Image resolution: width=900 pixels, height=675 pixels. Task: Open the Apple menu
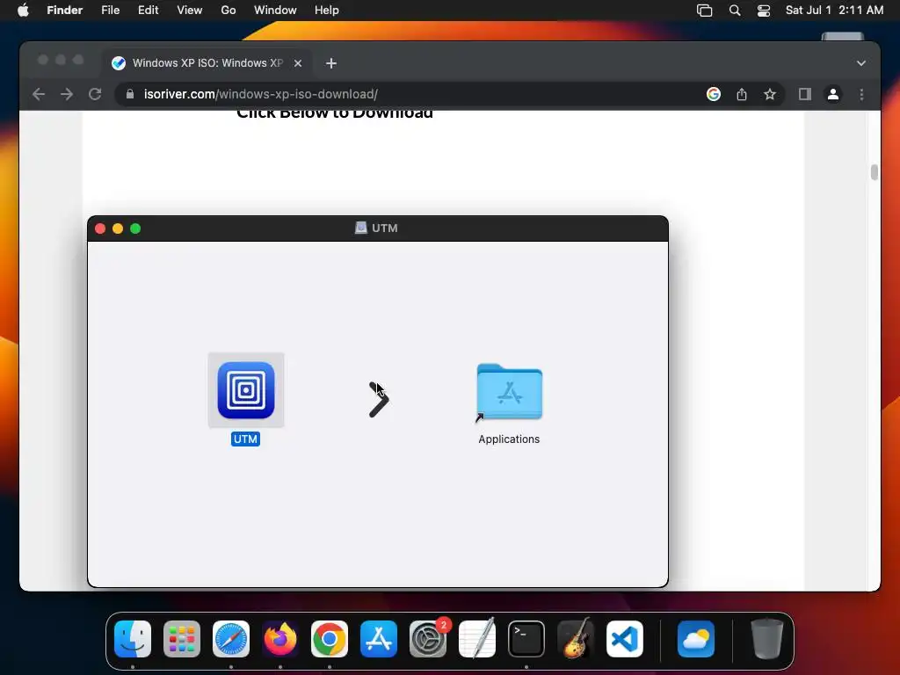click(x=23, y=11)
